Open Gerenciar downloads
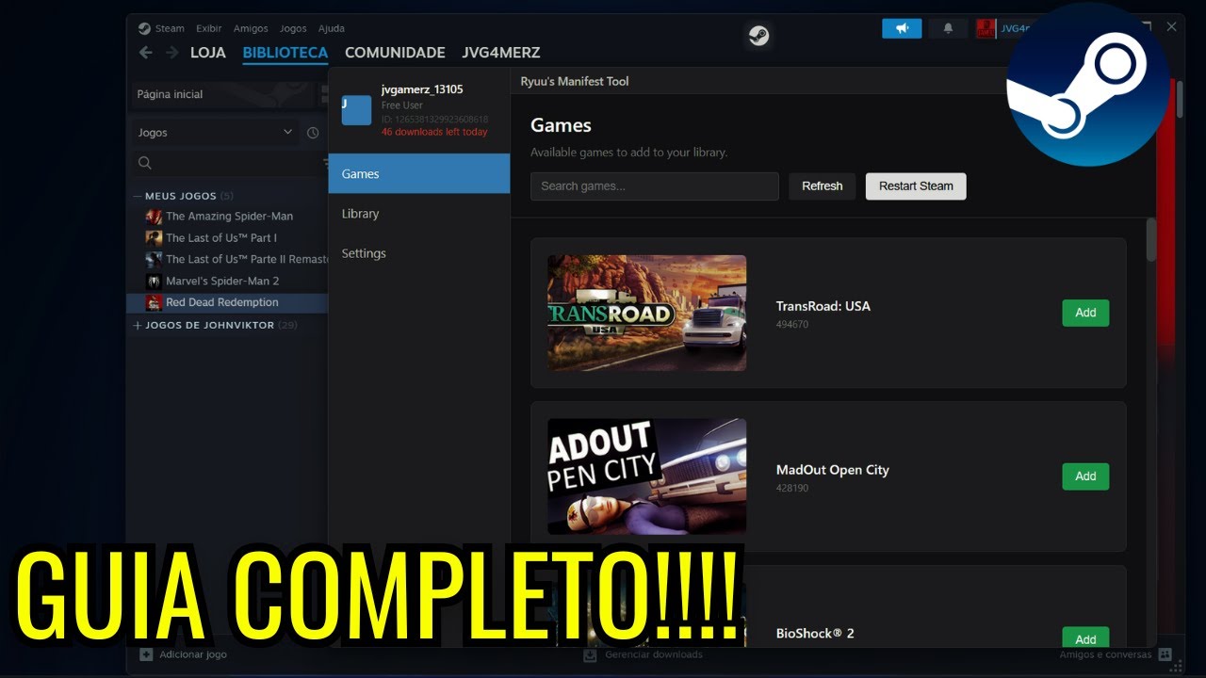 tap(644, 654)
